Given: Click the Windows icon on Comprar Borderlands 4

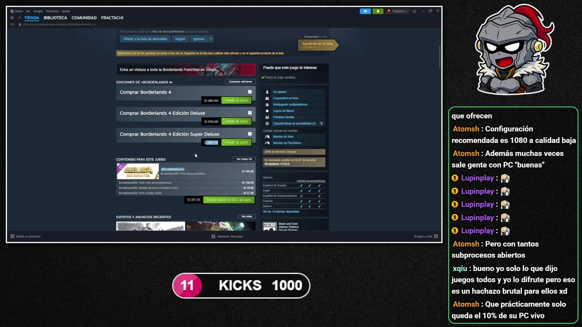Looking at the screenshot, I should click(250, 92).
